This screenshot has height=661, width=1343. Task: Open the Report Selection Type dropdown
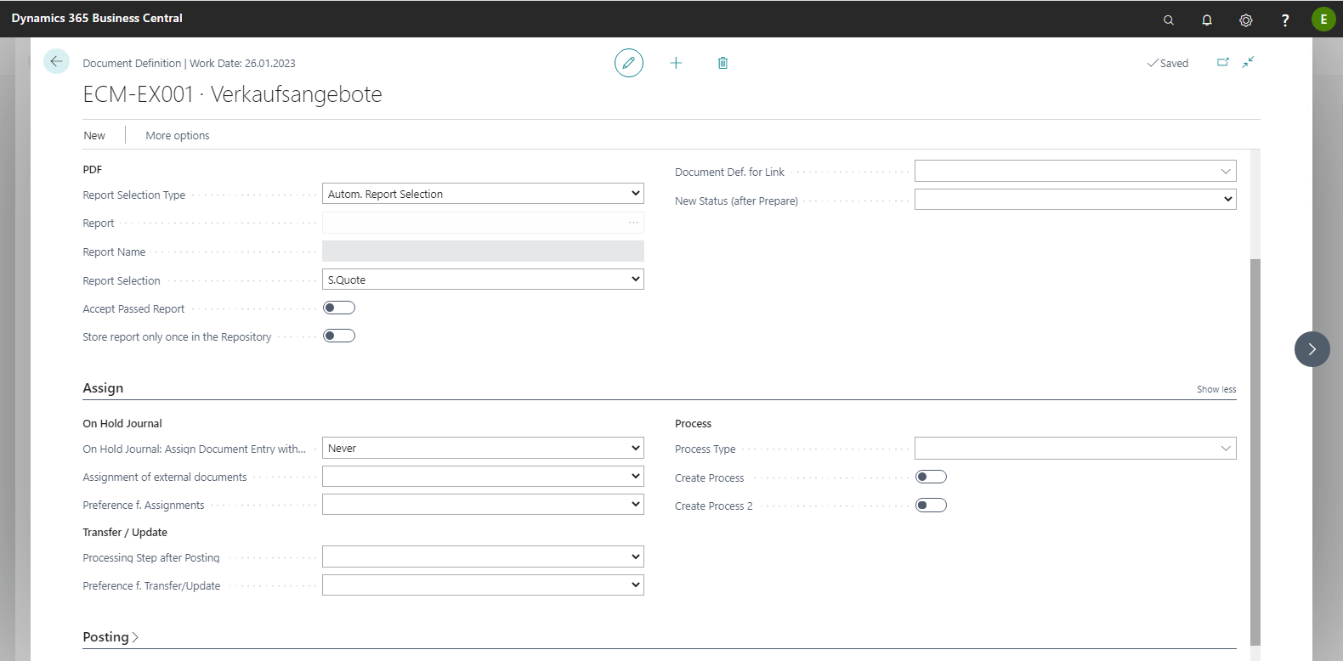click(483, 194)
